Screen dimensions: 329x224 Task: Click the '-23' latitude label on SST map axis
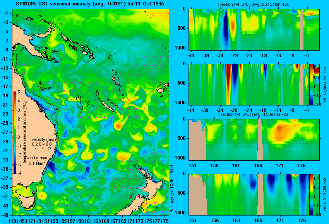5,114
